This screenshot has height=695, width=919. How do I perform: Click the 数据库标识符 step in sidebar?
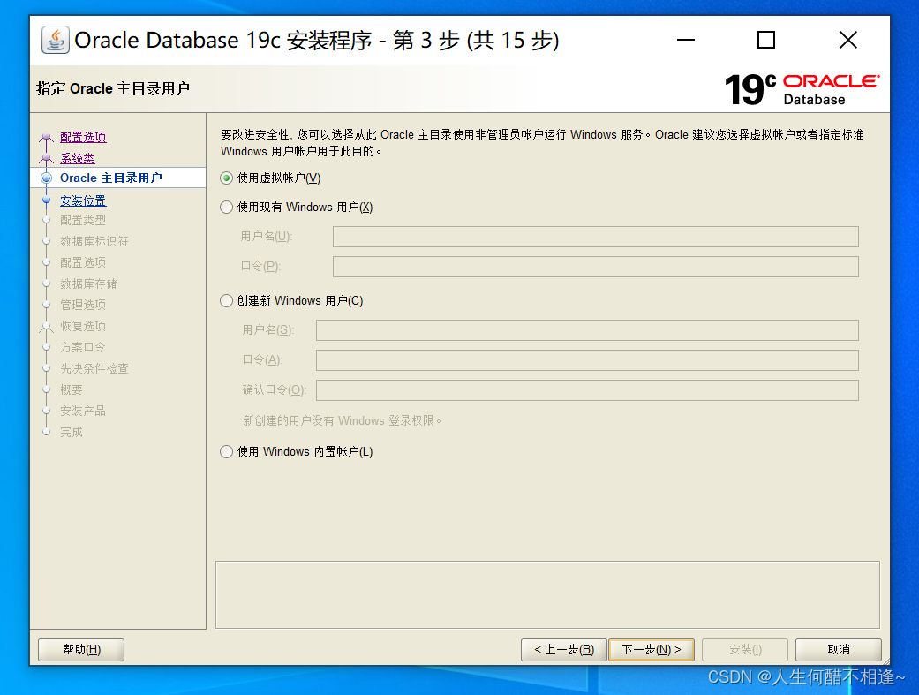tap(94, 242)
